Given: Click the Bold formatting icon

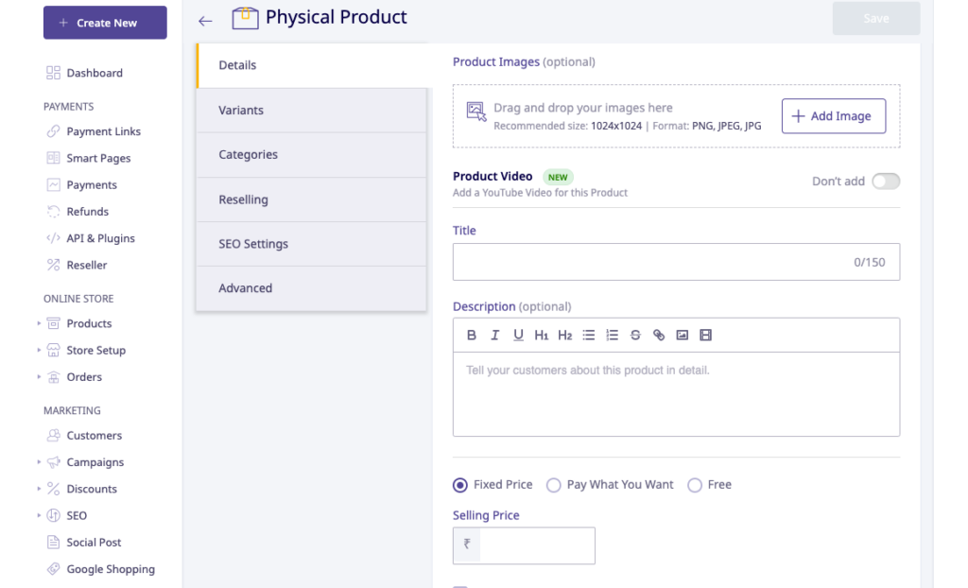Looking at the screenshot, I should (472, 336).
